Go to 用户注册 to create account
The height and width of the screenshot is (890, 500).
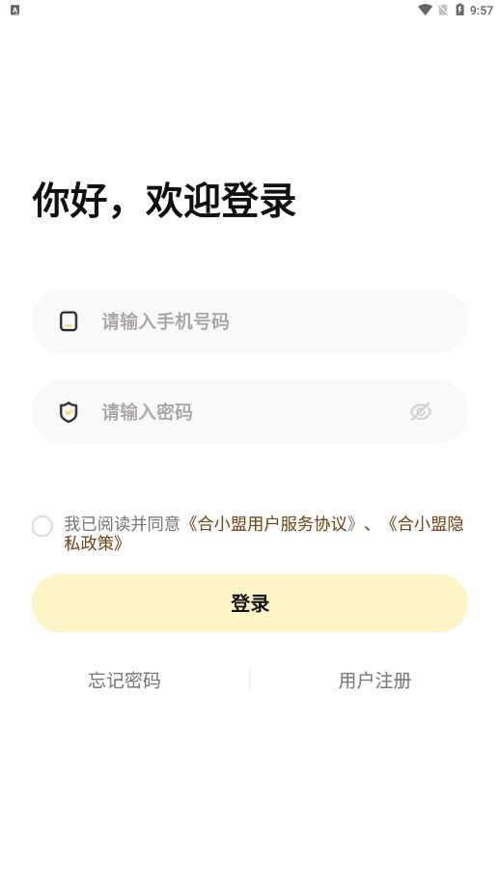tap(375, 680)
